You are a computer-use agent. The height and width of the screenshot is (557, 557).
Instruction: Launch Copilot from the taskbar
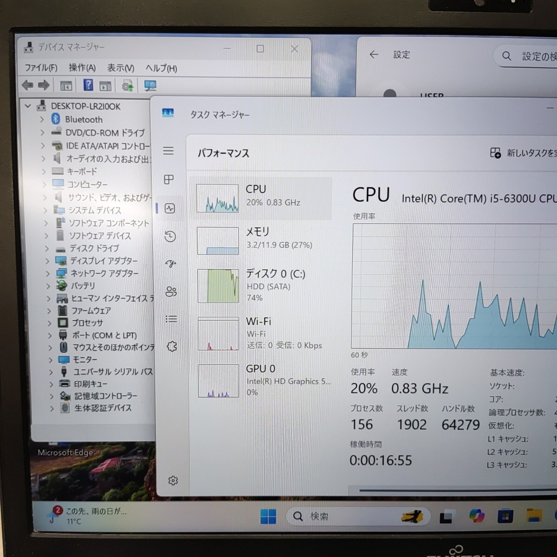pyautogui.click(x=476, y=516)
